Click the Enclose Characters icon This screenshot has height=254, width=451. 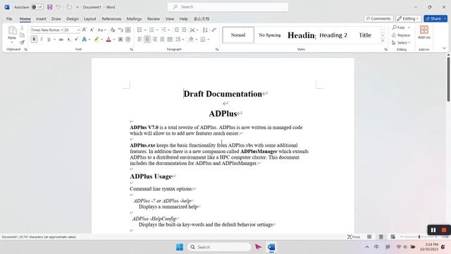tap(128, 40)
